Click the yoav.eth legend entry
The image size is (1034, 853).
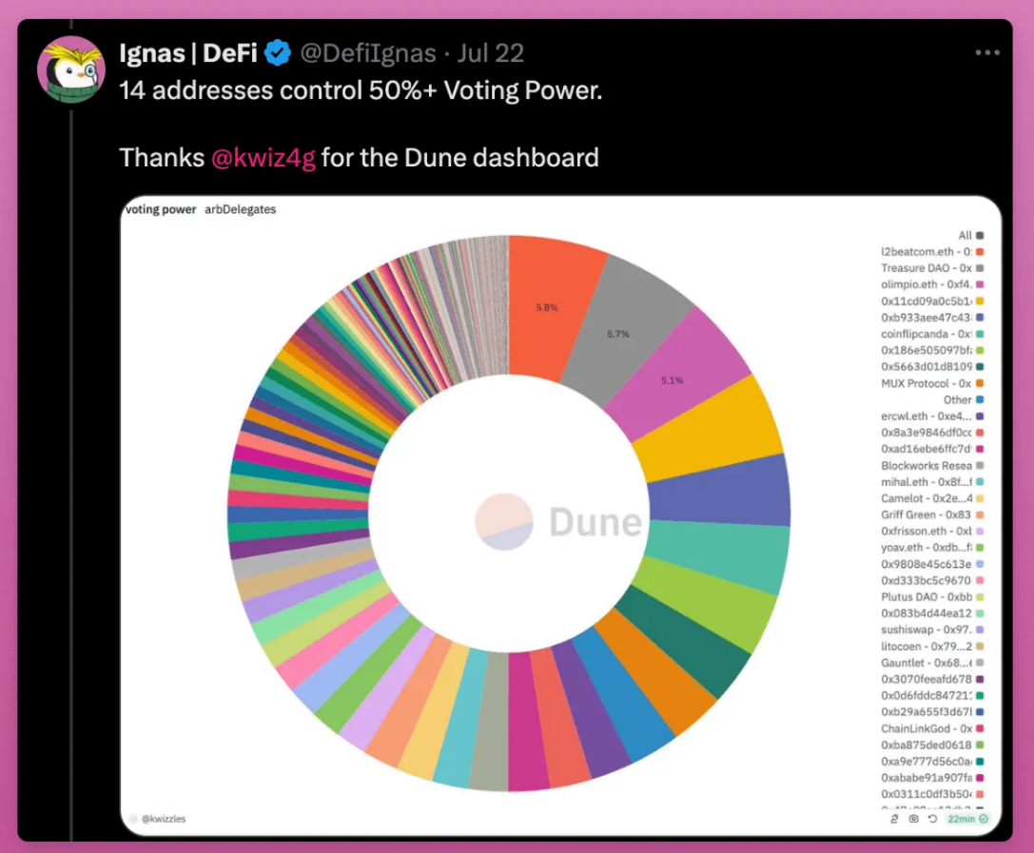pyautogui.click(x=932, y=548)
